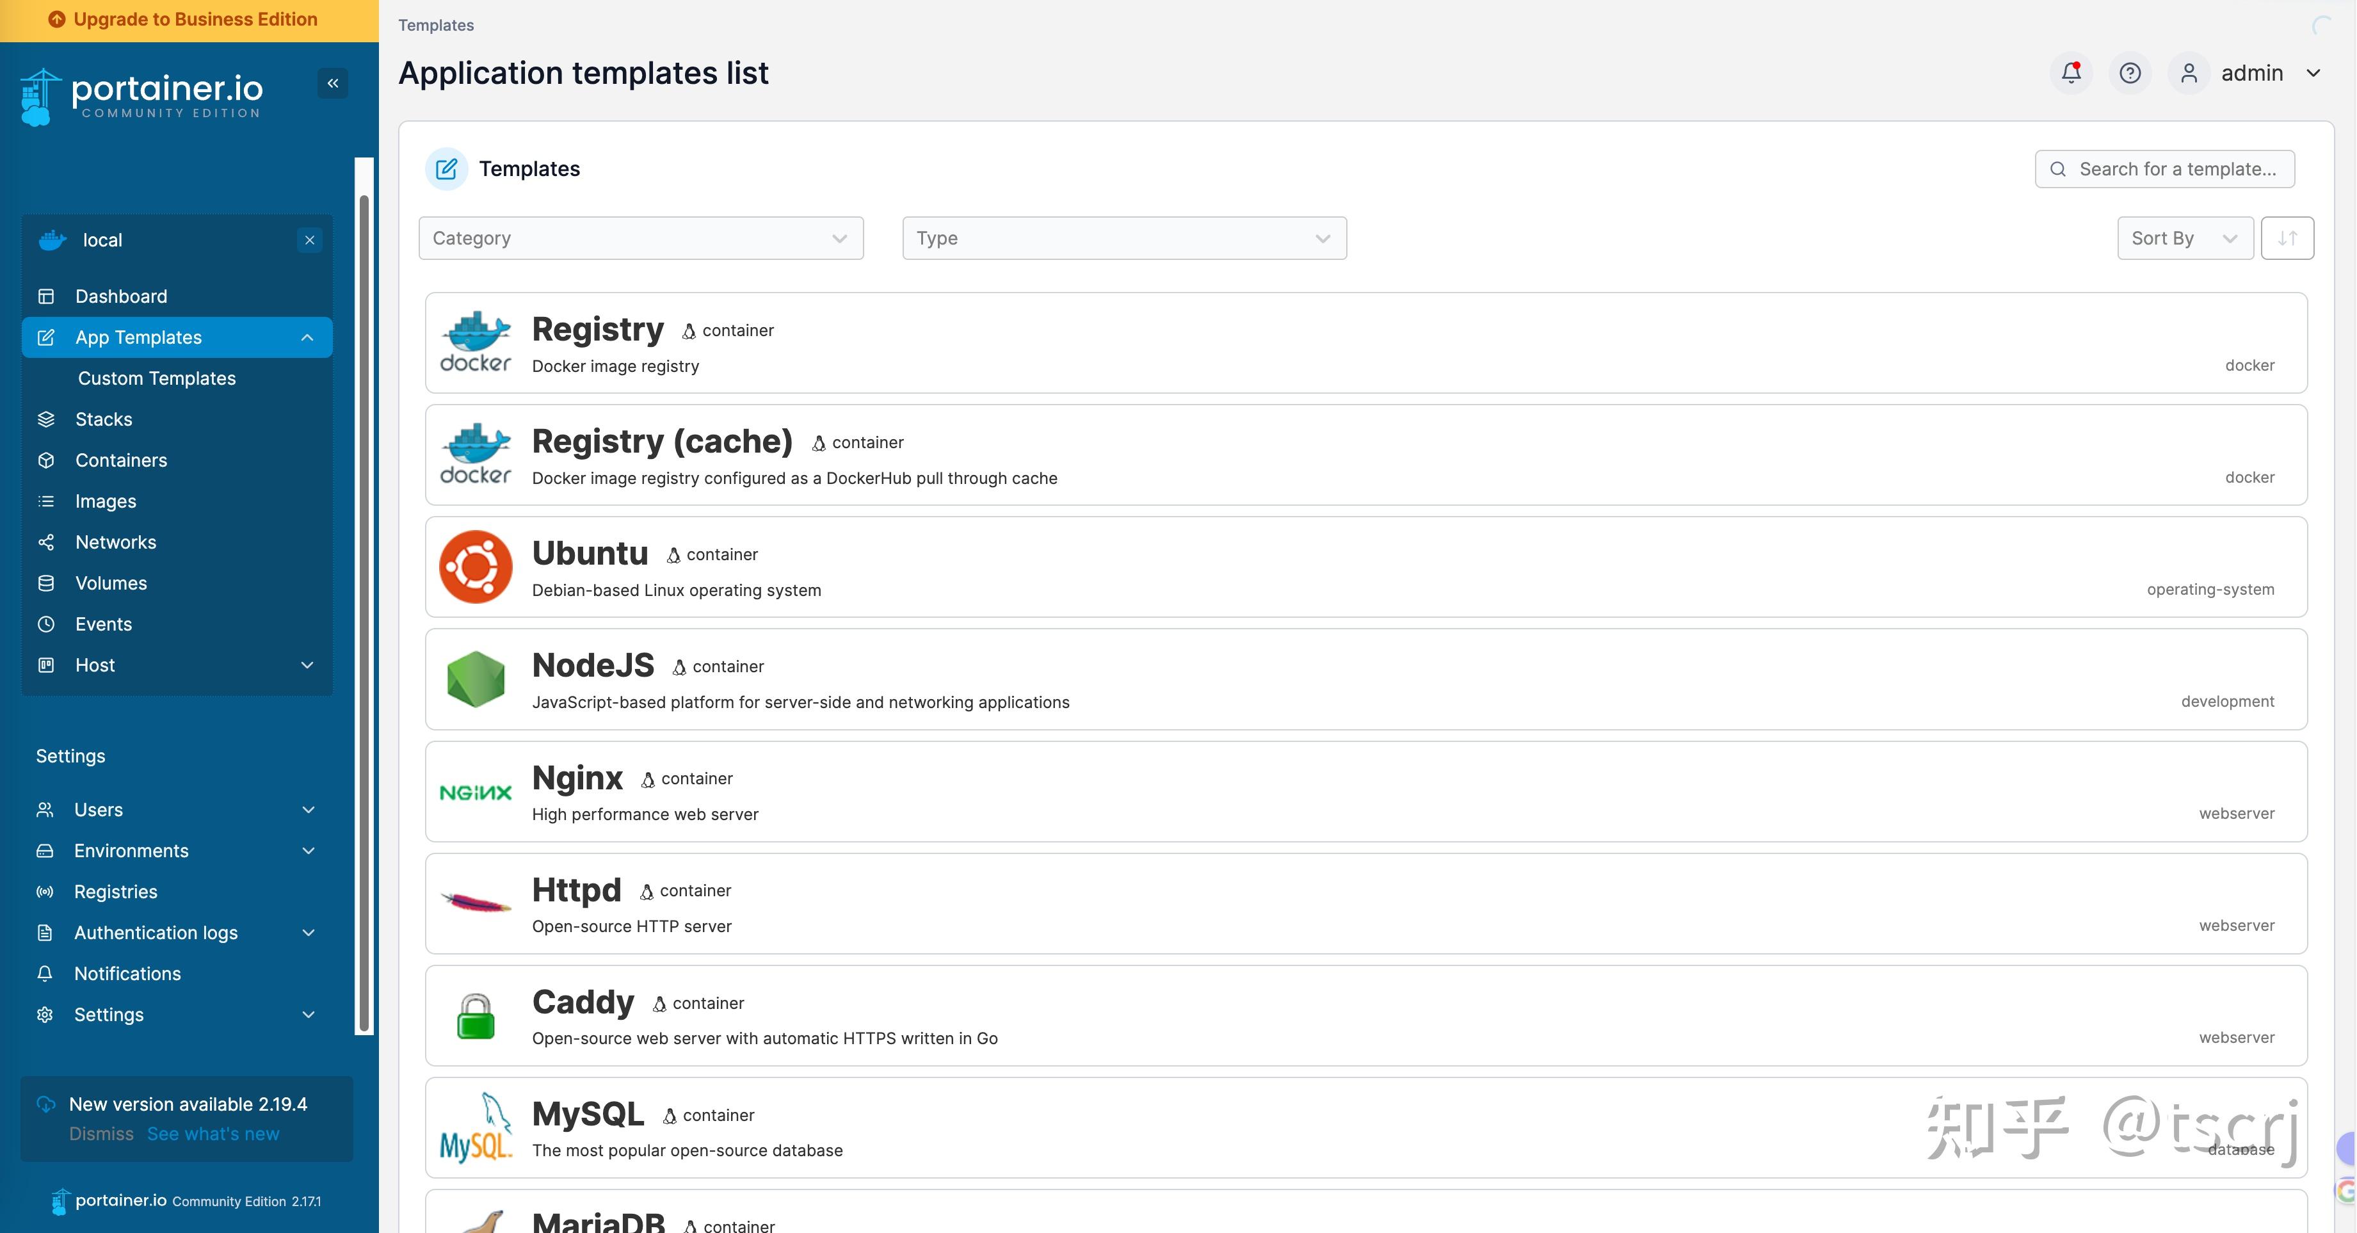Screen dimensions: 2357x1233
Task: Click the help question-mark icon
Action: [x=2130, y=72]
